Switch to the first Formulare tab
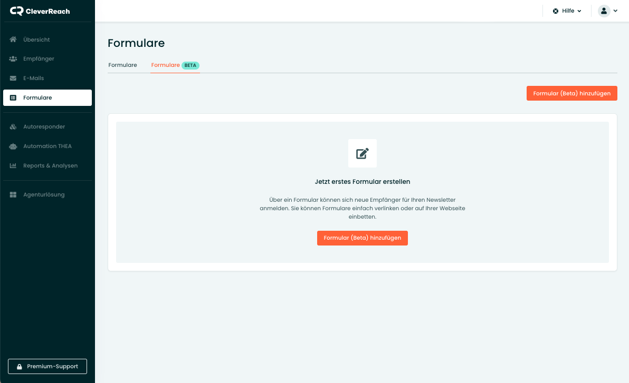 122,65
